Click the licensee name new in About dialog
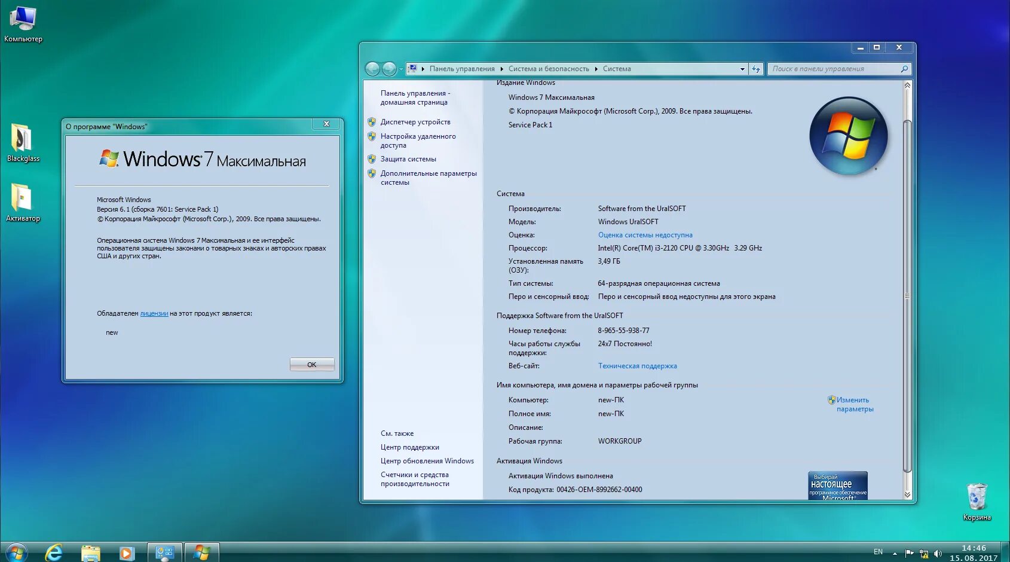Image resolution: width=1010 pixels, height=562 pixels. 112,332
